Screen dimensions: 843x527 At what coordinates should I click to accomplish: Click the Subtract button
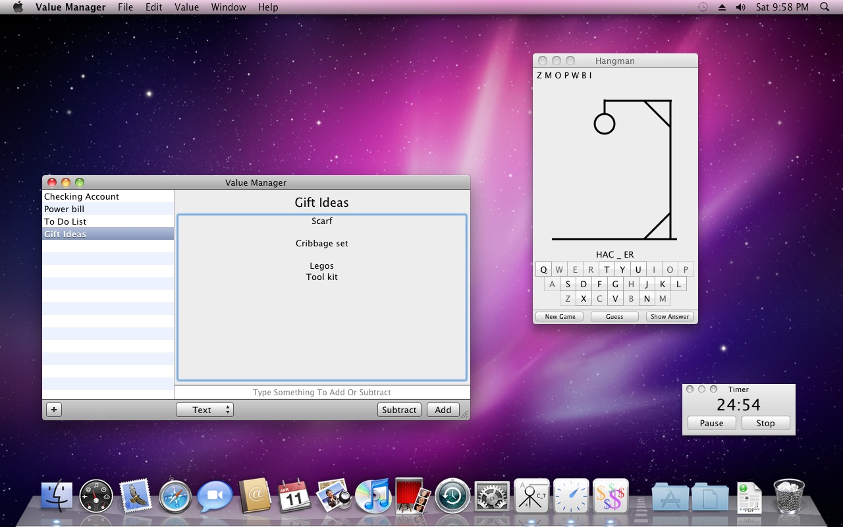[x=399, y=410]
